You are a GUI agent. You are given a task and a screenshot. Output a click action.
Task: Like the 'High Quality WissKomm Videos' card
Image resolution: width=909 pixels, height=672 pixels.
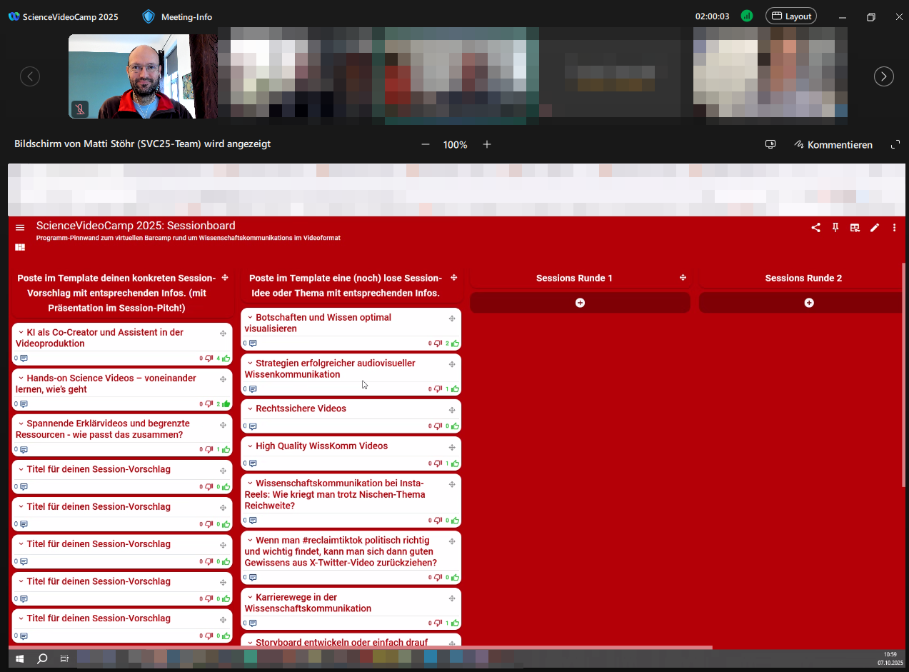pyautogui.click(x=456, y=463)
